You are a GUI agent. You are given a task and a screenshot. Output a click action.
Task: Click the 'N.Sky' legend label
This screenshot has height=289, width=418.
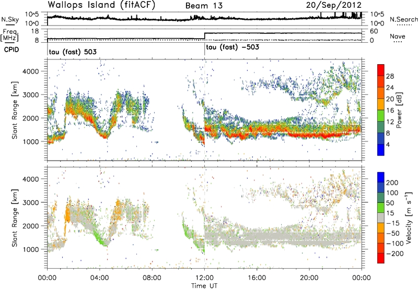click(10, 19)
